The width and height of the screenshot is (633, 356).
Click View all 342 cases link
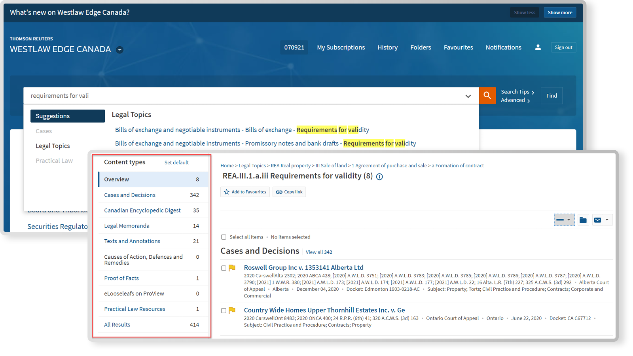[x=319, y=252]
